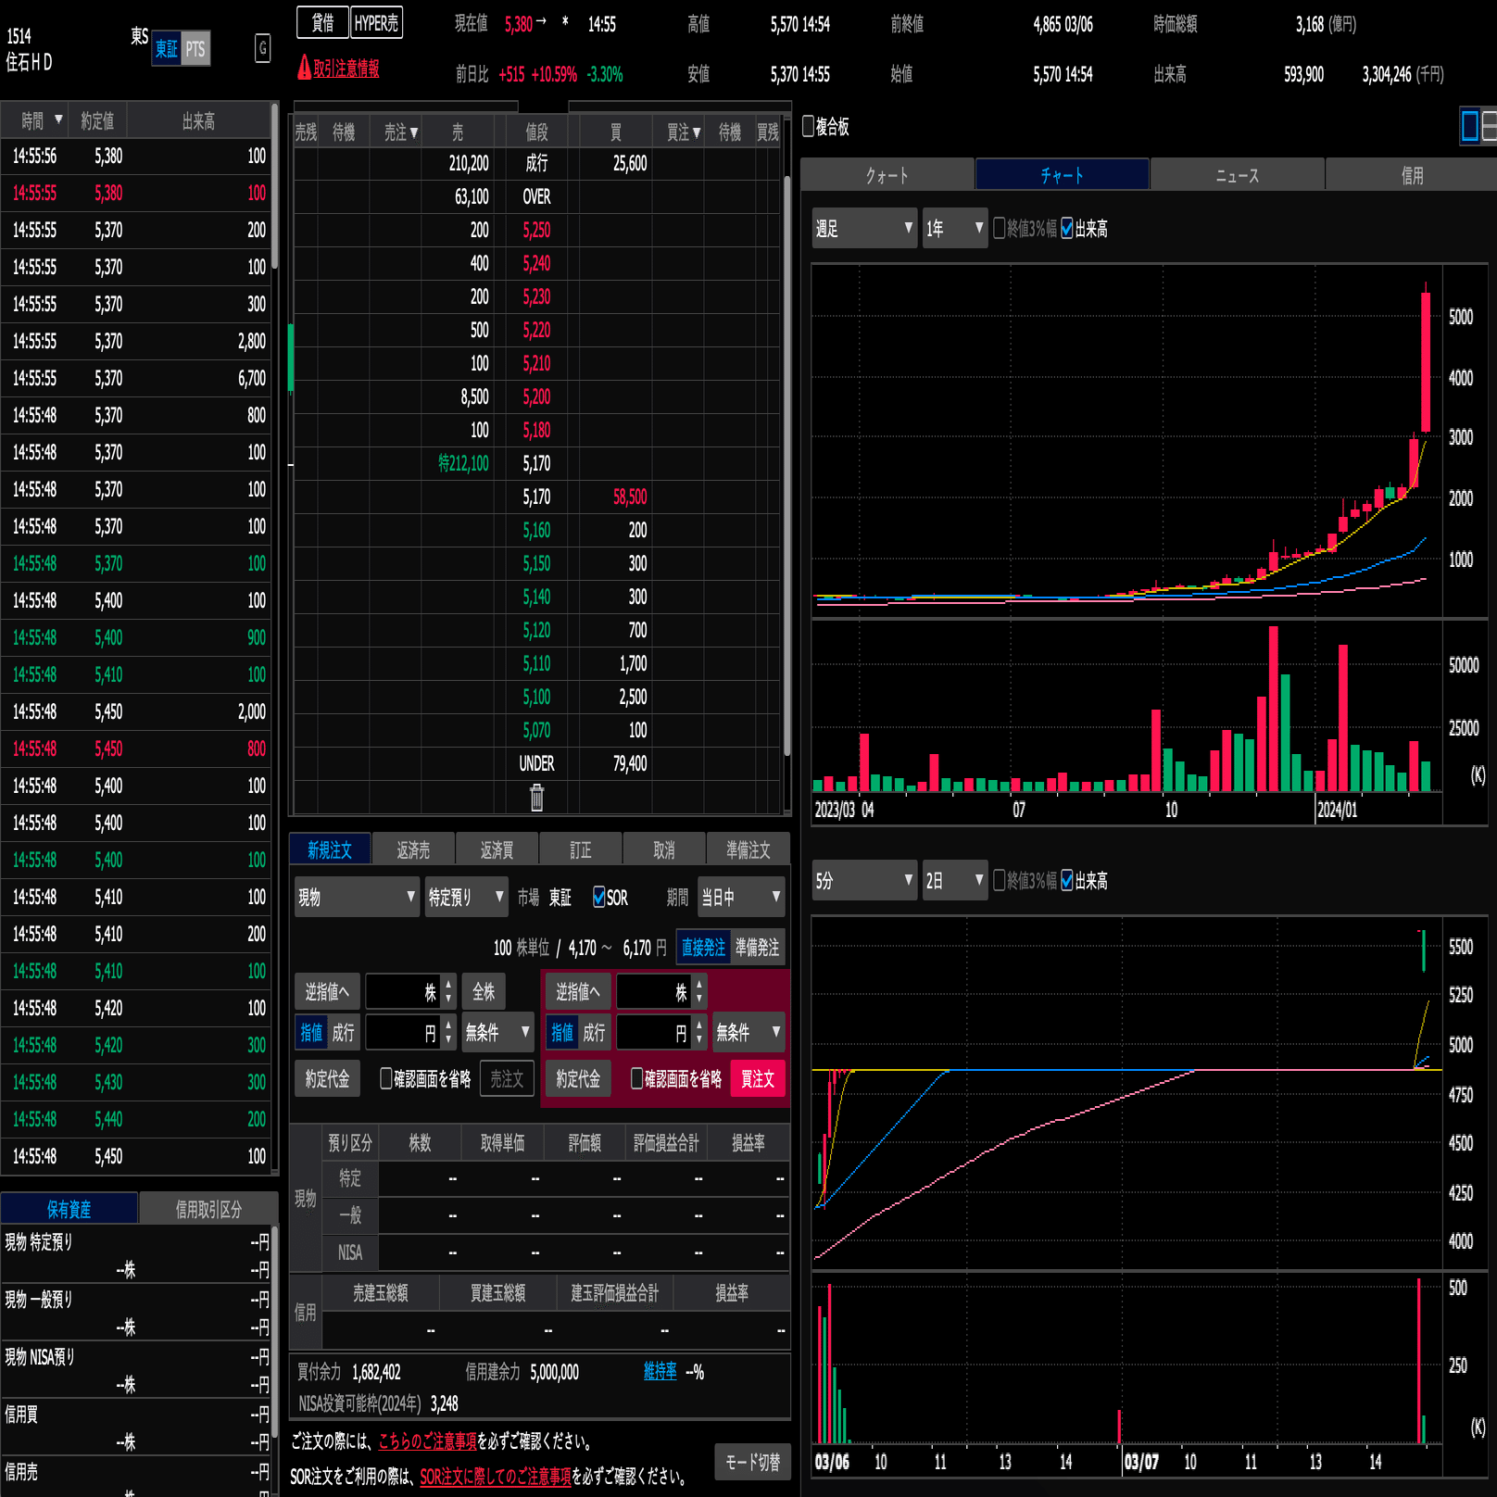
Task: Click the time-and-sales list scrollbar
Action: (x=274, y=185)
